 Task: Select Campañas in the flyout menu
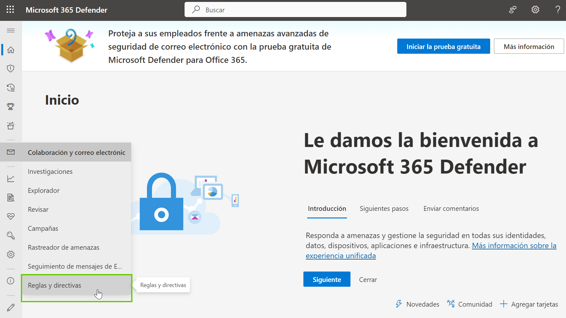pos(76,228)
